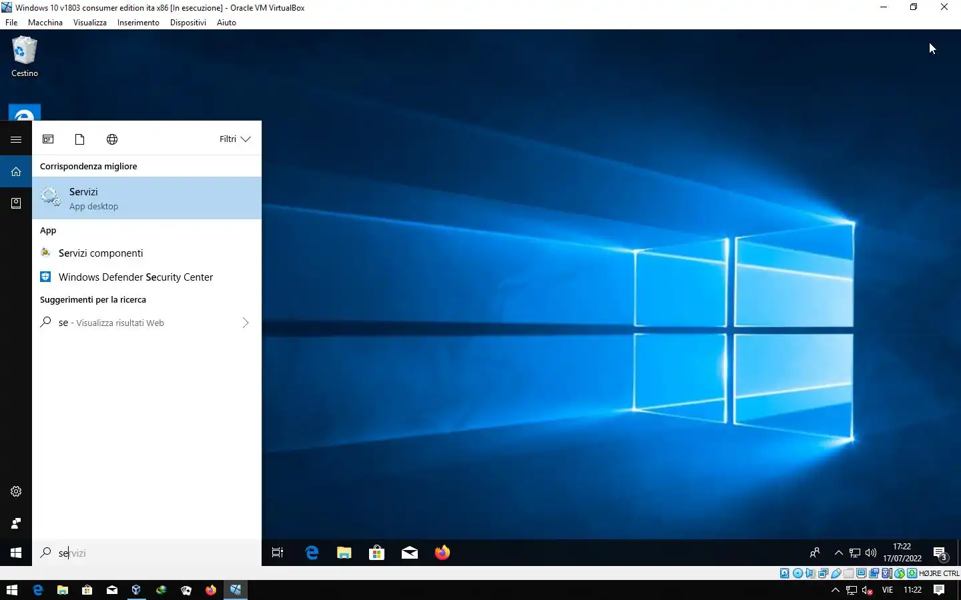Click the search box containing 'servizi'

[x=147, y=553]
